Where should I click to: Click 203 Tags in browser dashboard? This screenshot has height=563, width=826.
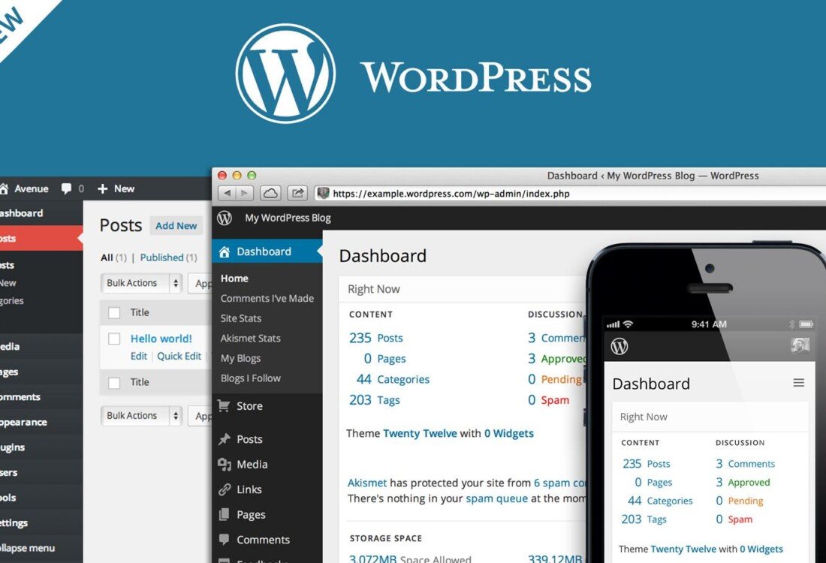[375, 400]
